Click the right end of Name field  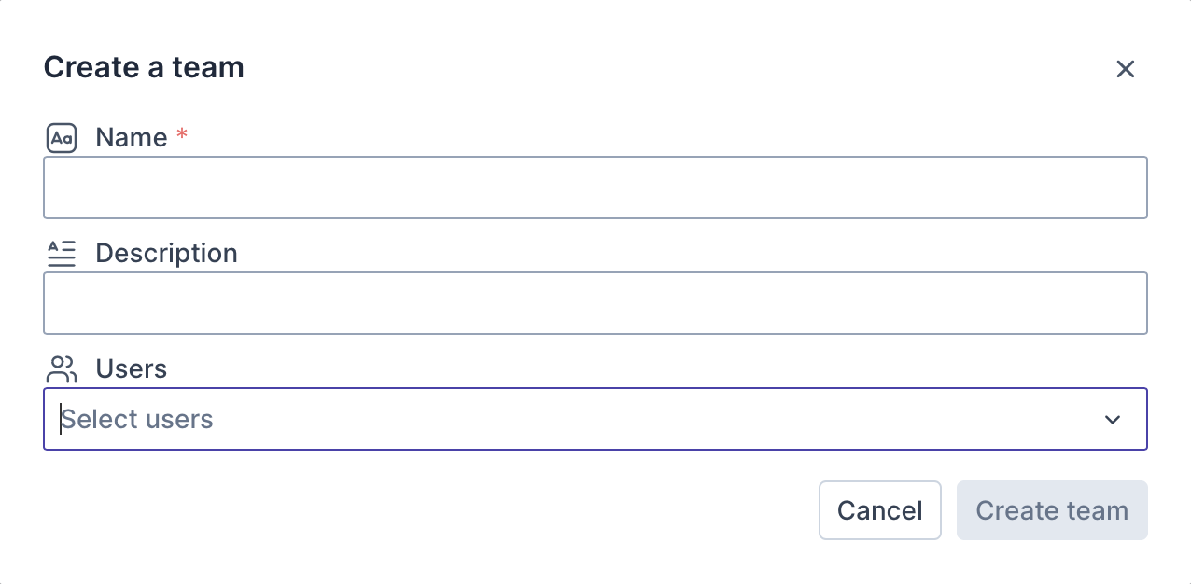(1120, 188)
